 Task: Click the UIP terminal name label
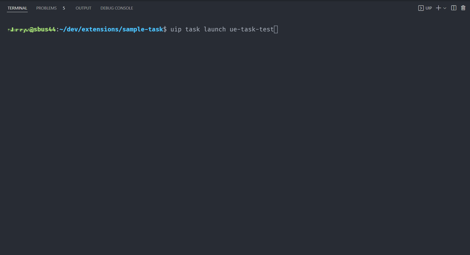pyautogui.click(x=429, y=8)
